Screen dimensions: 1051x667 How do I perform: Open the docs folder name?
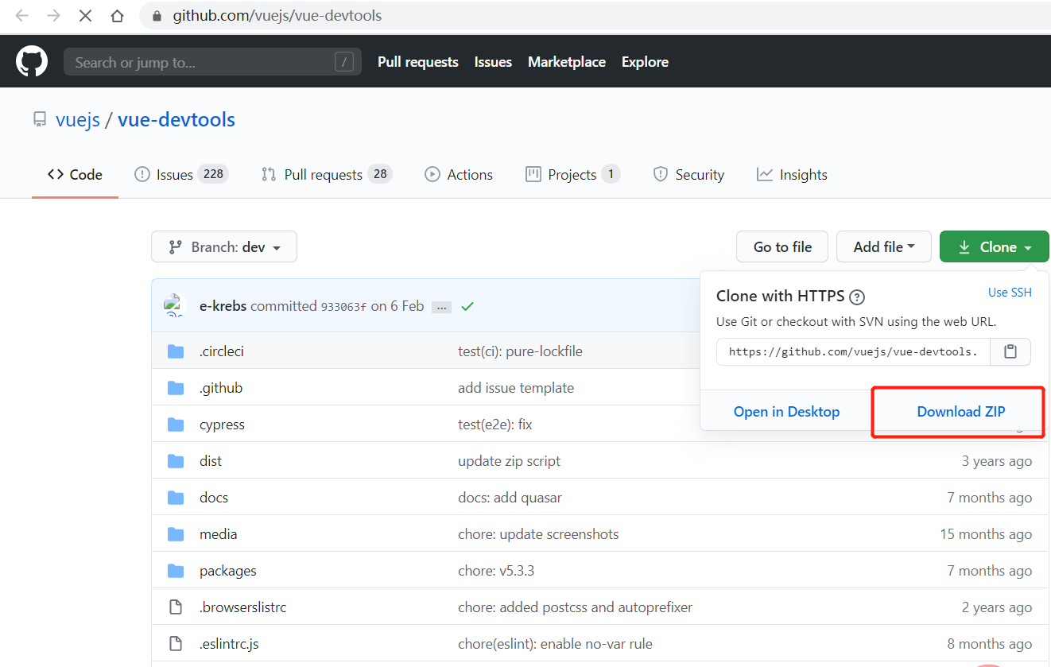click(214, 498)
